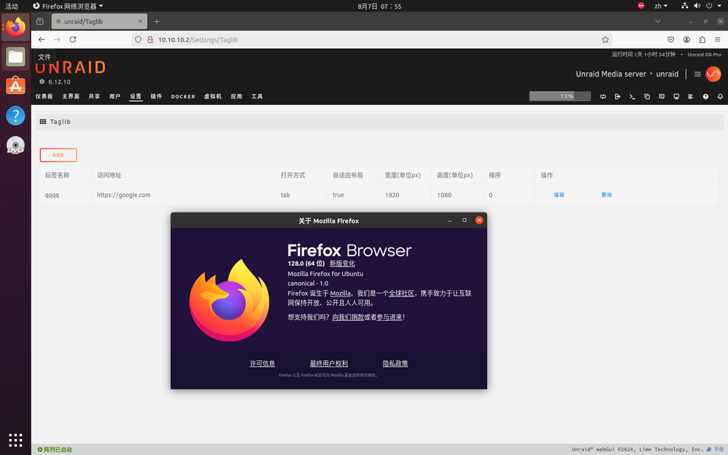Open 隐私政策 privacy policy link

(x=395, y=363)
